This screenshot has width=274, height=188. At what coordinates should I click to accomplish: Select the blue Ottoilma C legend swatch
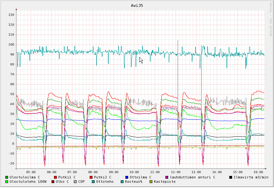pyautogui.click(x=127, y=177)
